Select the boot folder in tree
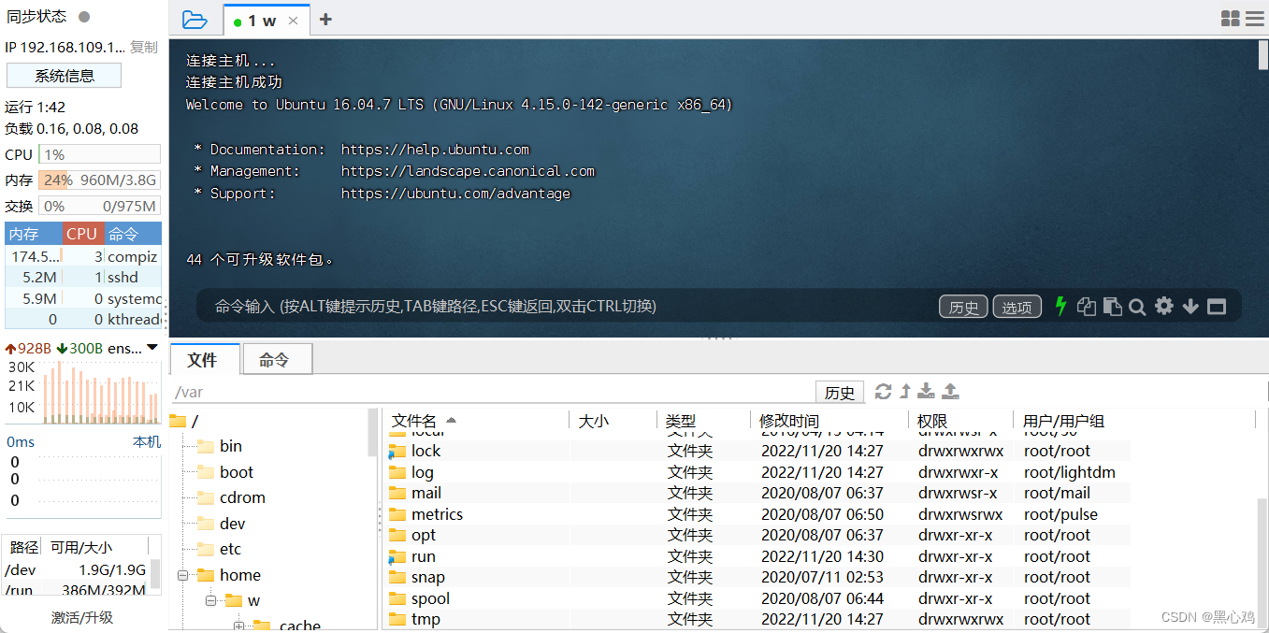Image resolution: width=1269 pixels, height=633 pixels. pos(225,472)
